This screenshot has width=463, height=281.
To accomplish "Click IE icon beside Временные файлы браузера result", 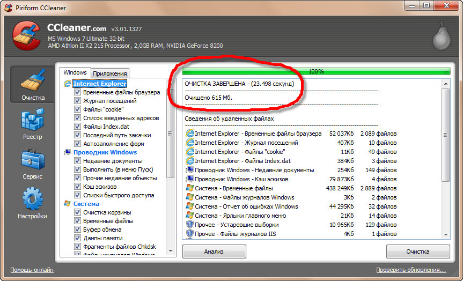I will pos(189,134).
